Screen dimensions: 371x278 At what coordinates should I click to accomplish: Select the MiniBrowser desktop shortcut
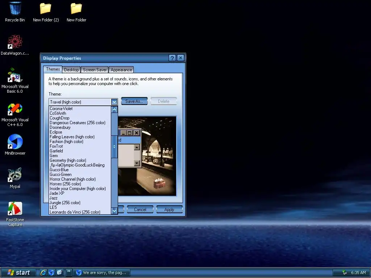15,144
